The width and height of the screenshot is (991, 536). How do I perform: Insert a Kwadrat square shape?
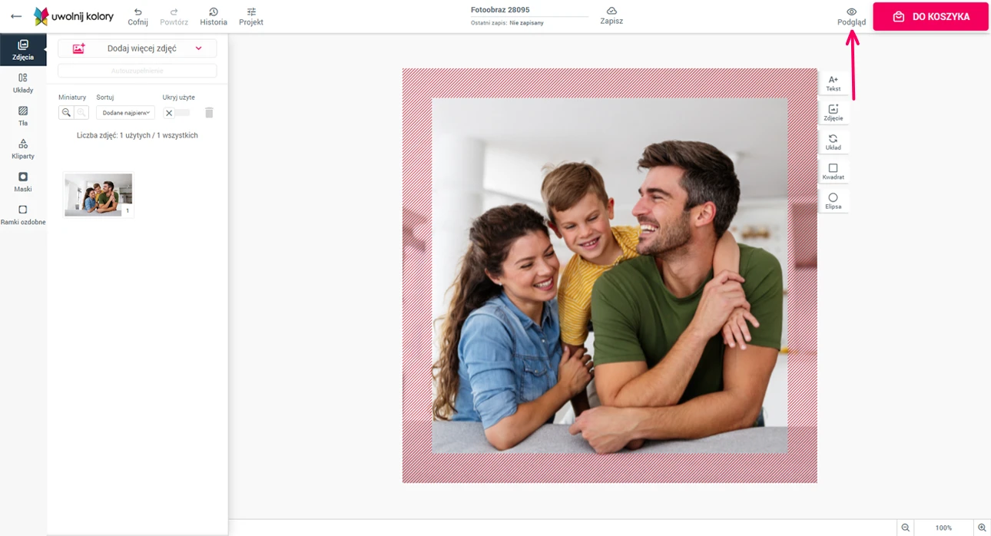click(833, 171)
